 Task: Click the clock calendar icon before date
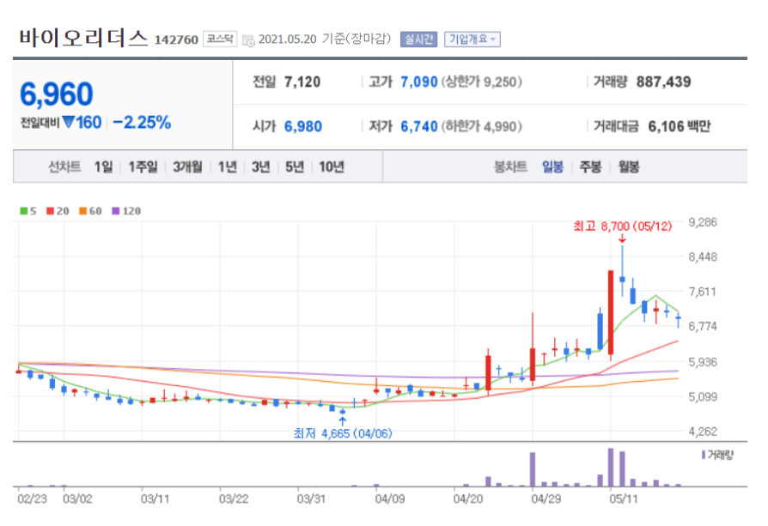[248, 40]
